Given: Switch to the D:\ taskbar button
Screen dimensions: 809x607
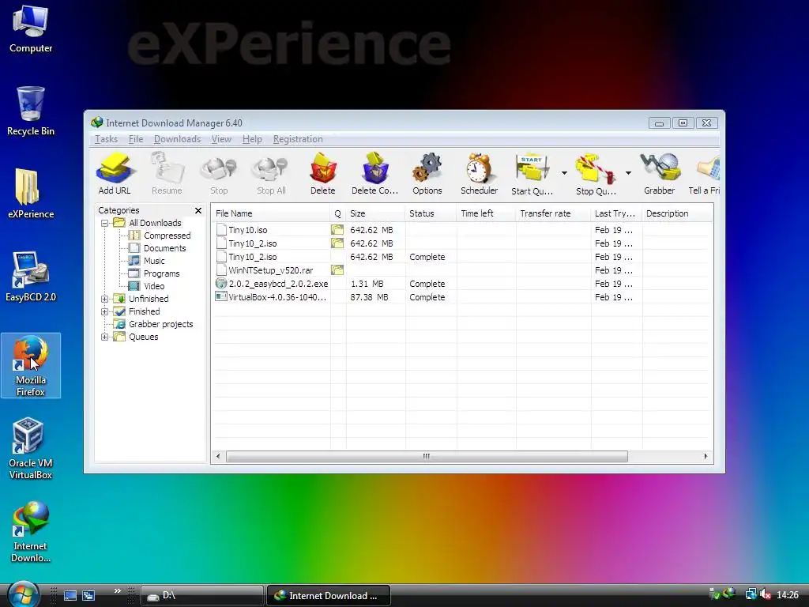Looking at the screenshot, I should pos(201,596).
